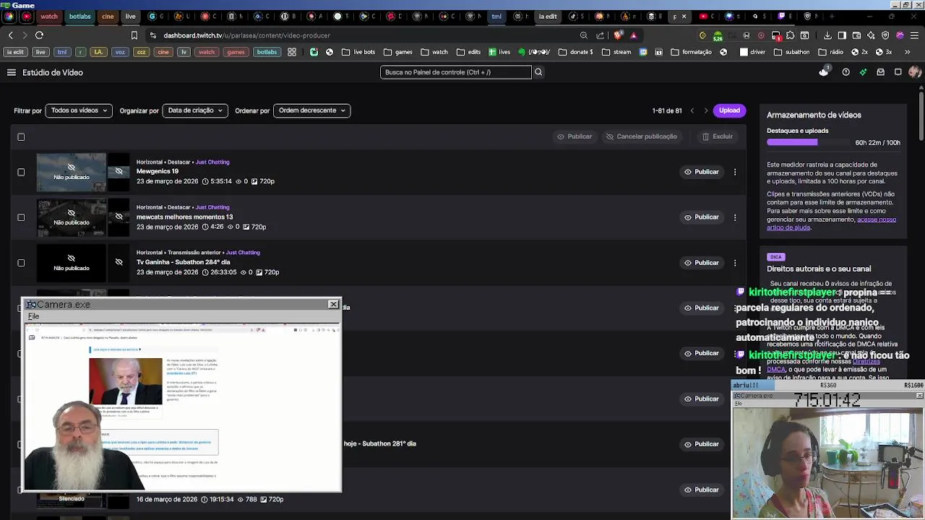Open the Data de criação organize dropdown
The image size is (925, 520).
[195, 110]
